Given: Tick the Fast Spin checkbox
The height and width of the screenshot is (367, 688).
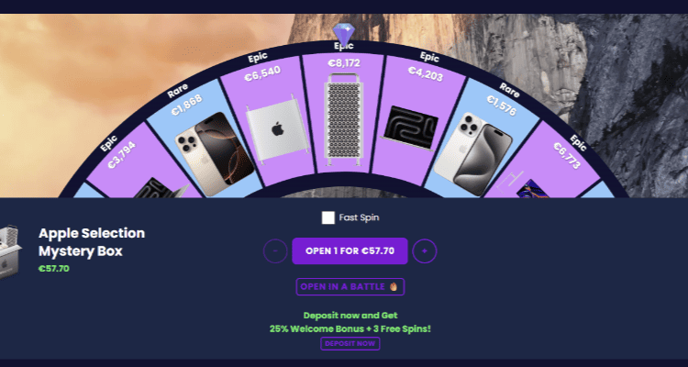Looking at the screenshot, I should 327,217.
